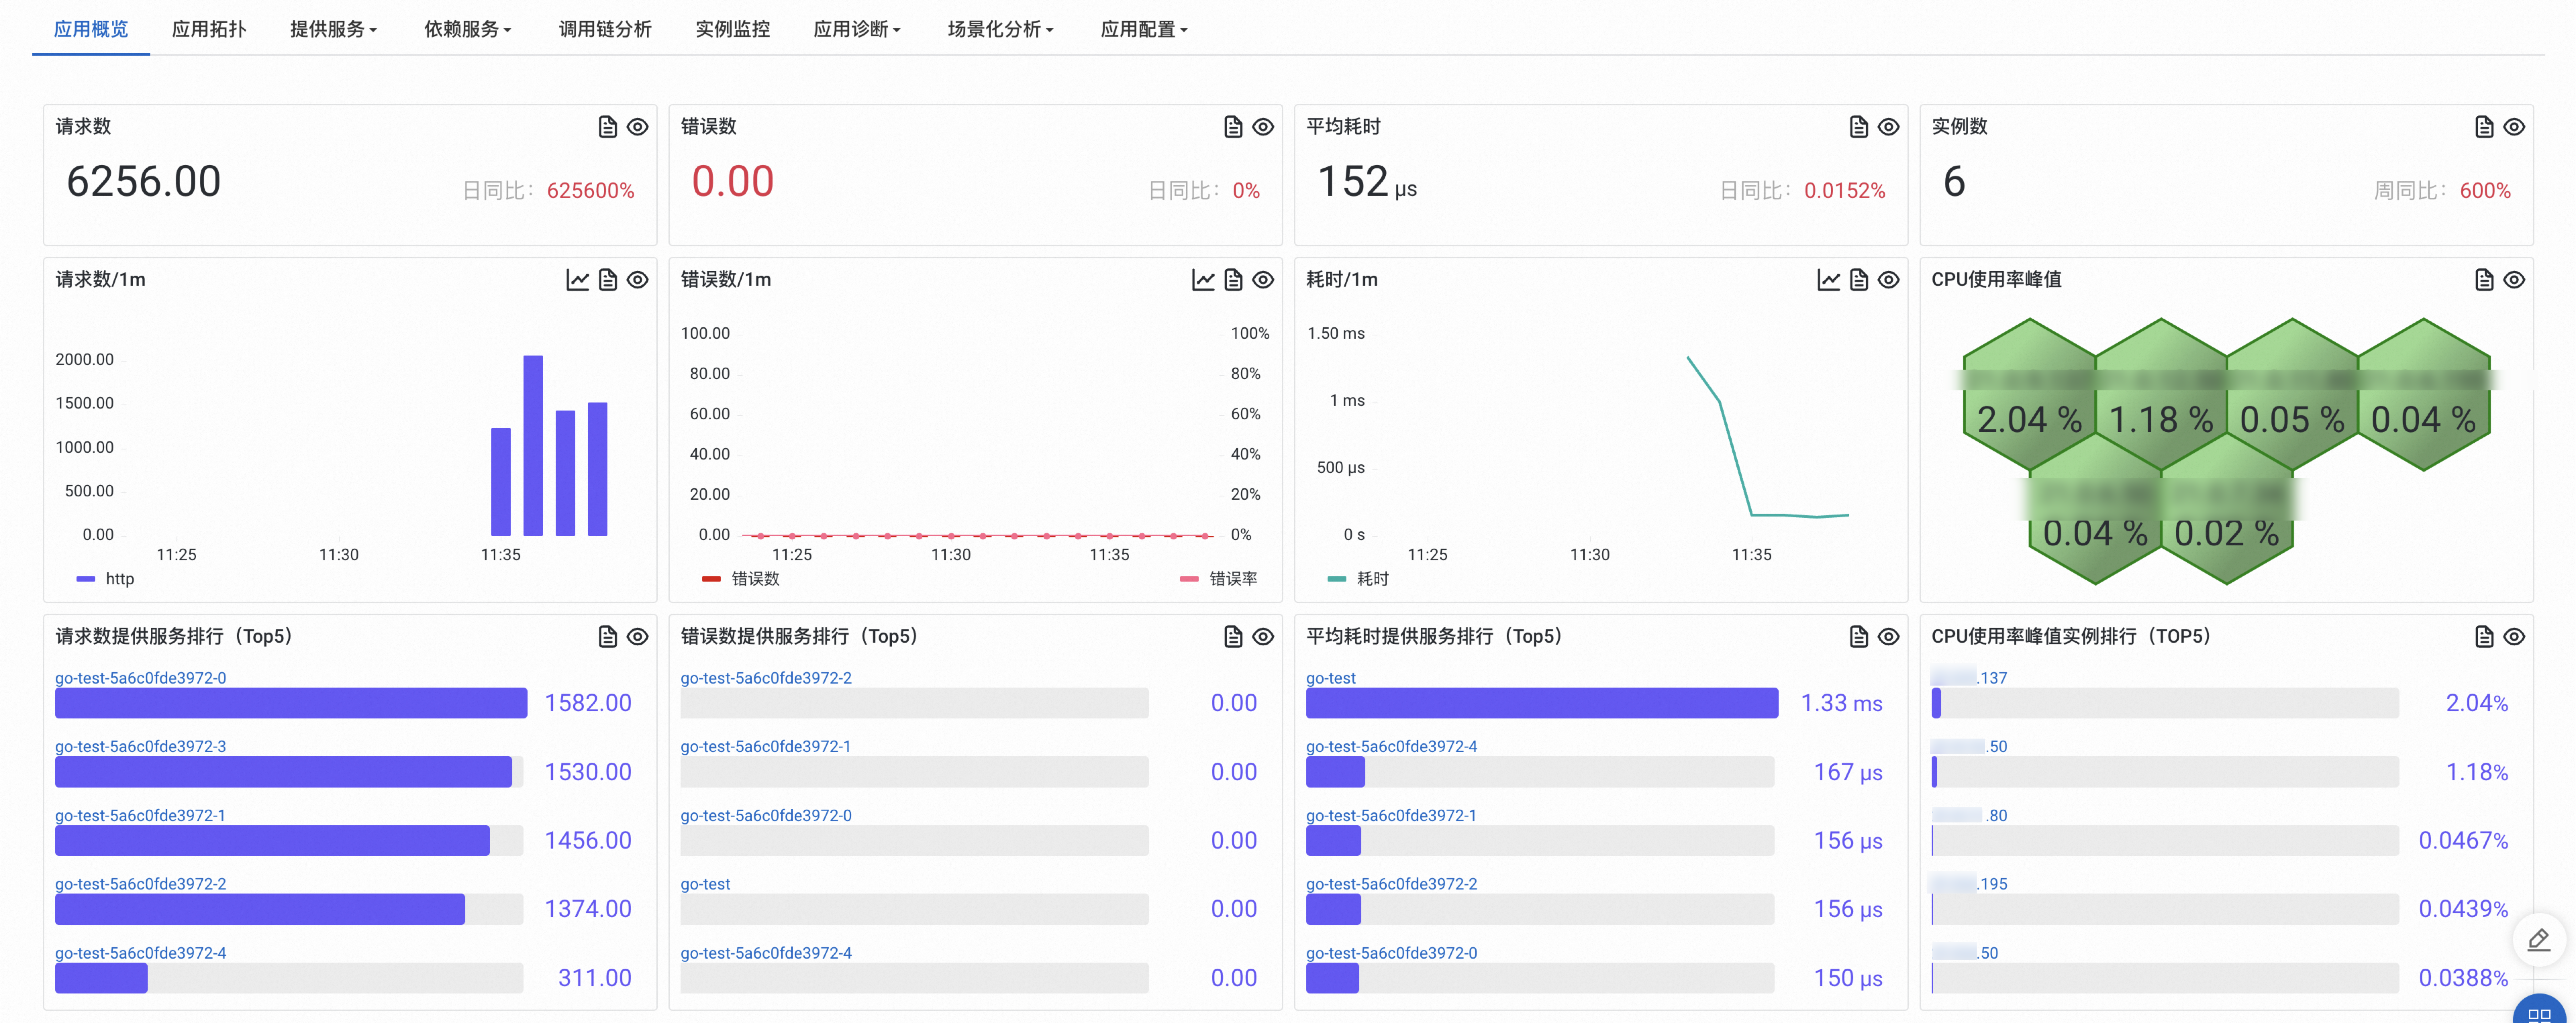This screenshot has height=1023, width=2576.
Task: Open document icon on 实例数 card
Action: pos(2484,127)
